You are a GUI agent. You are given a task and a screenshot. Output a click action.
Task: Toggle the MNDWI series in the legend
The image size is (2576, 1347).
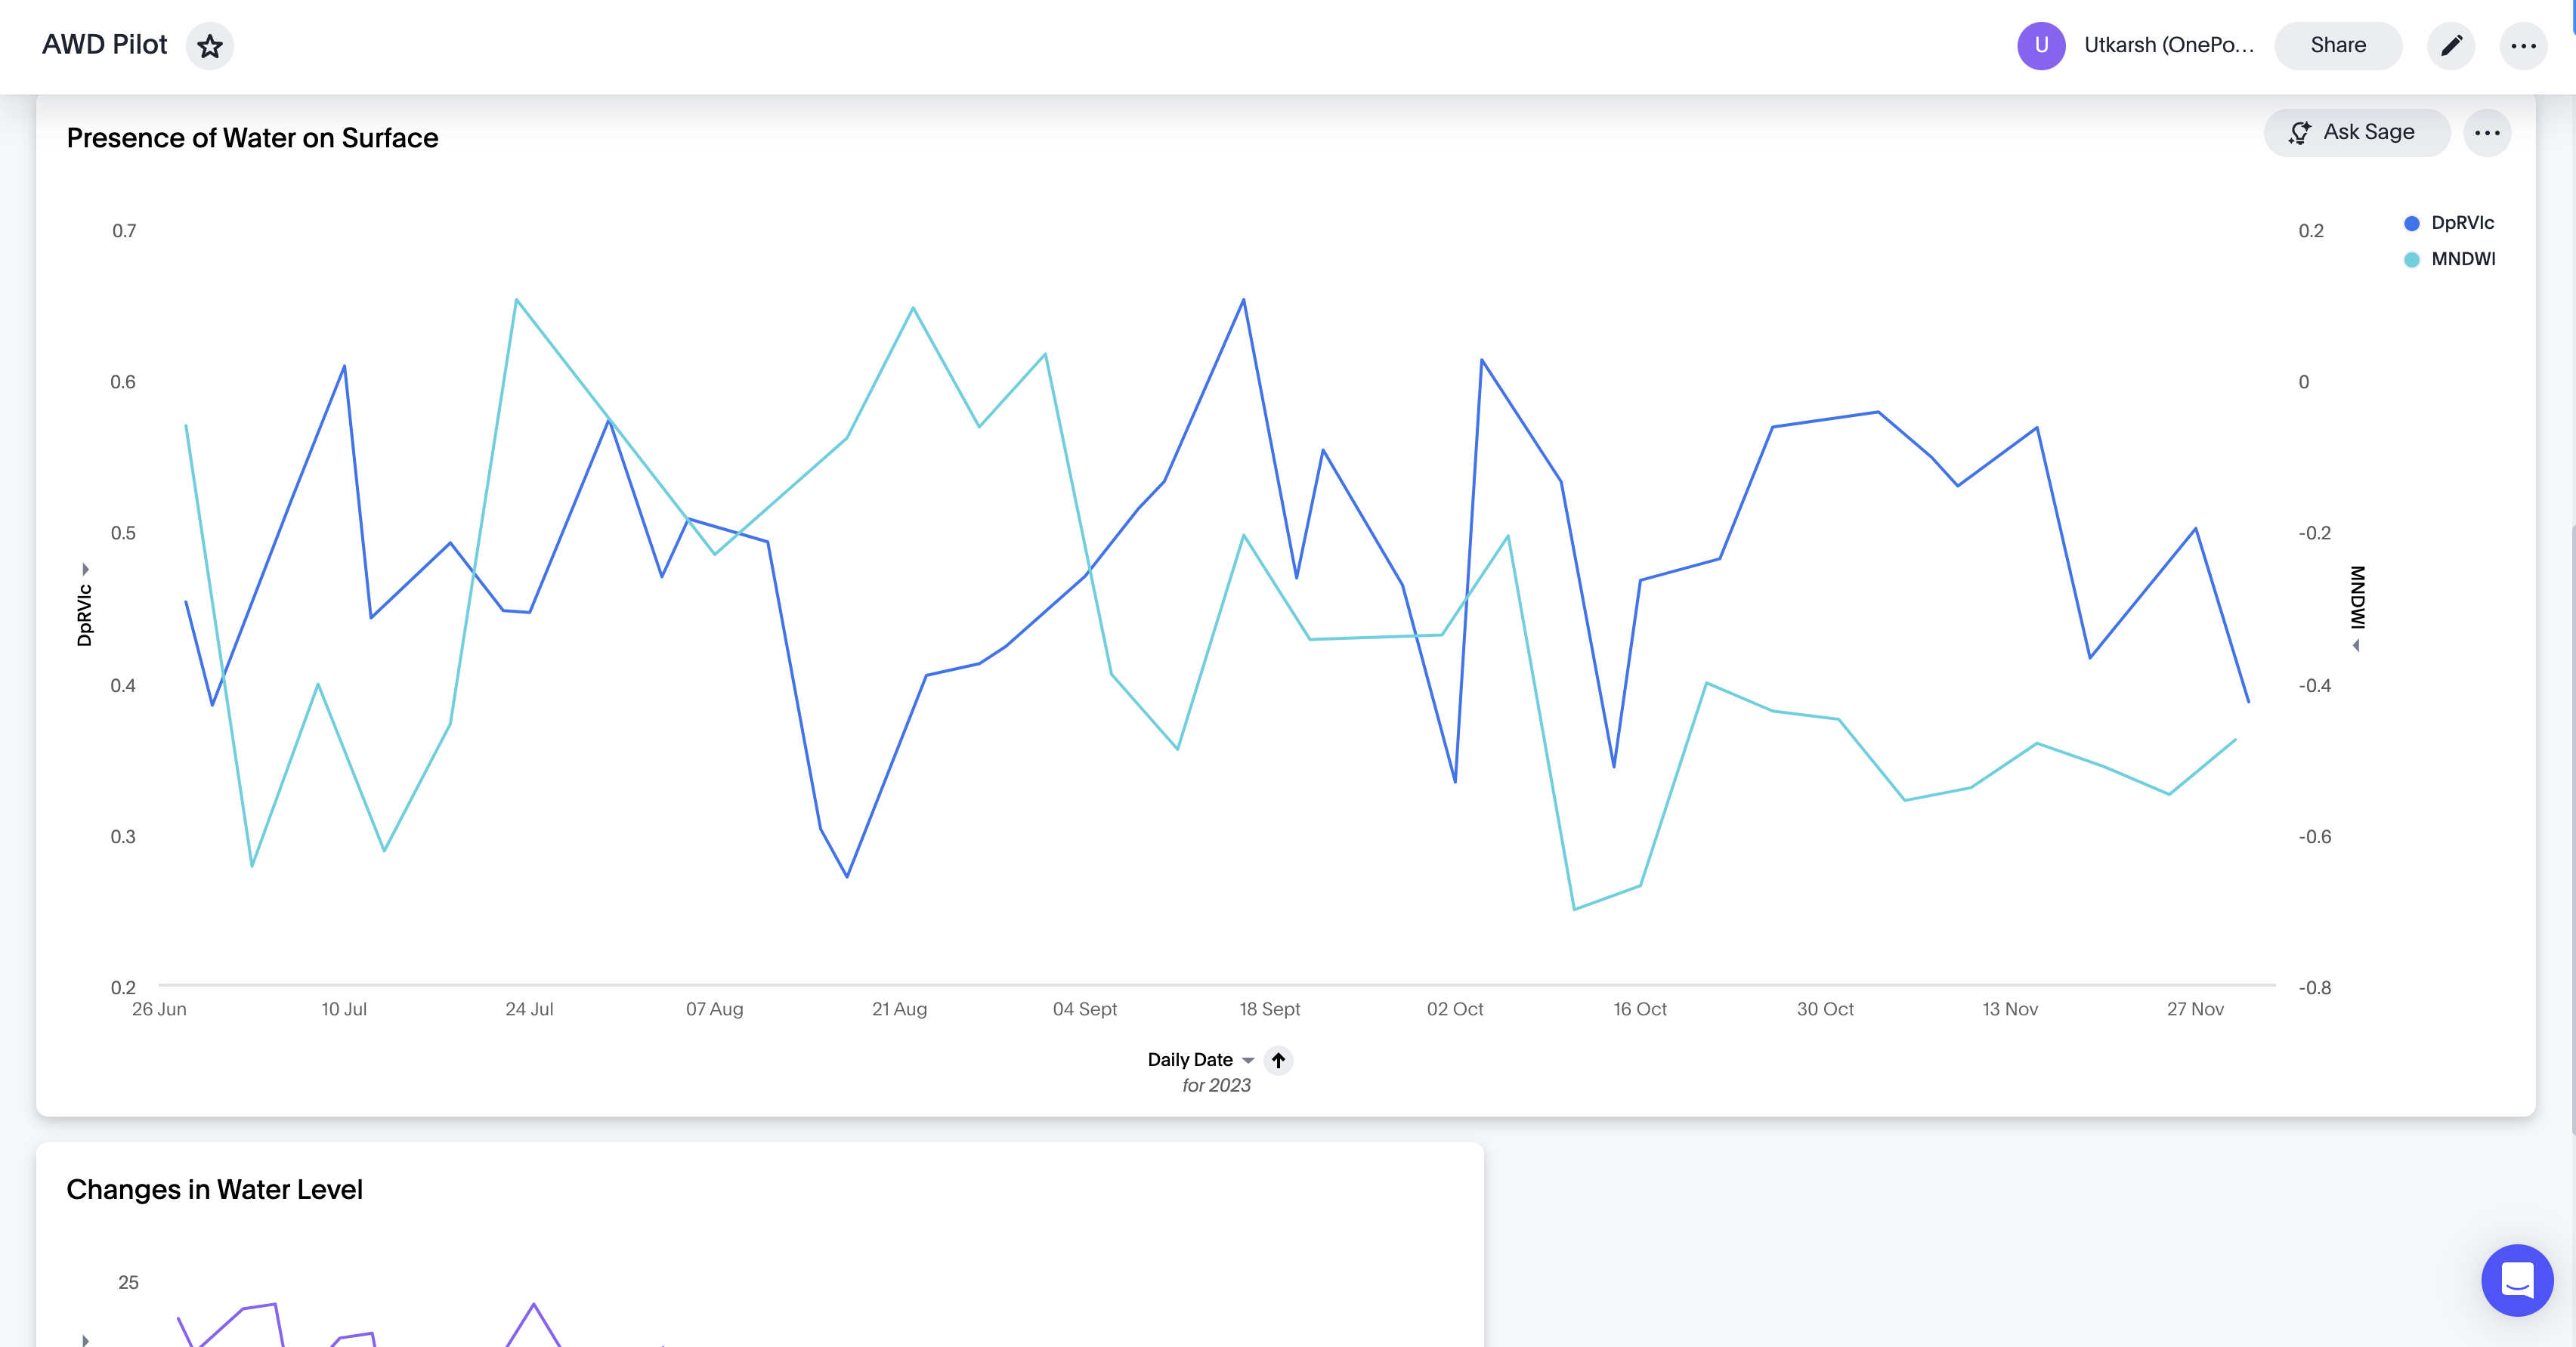pyautogui.click(x=2462, y=259)
